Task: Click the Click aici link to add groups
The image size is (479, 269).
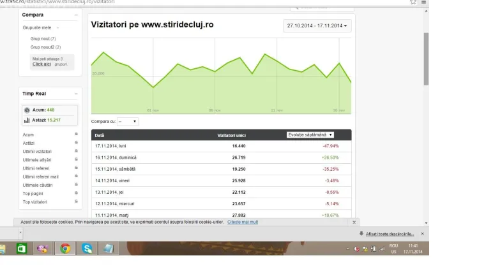Action: pyautogui.click(x=42, y=64)
